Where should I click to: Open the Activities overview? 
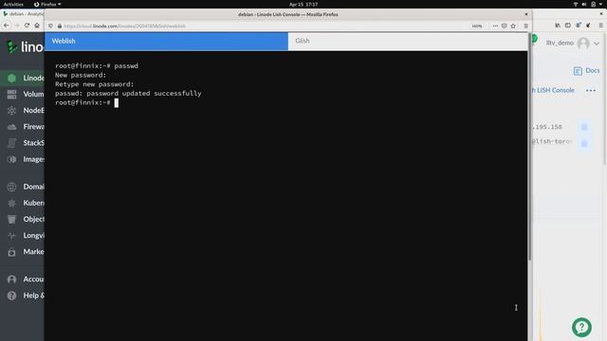[x=13, y=4]
